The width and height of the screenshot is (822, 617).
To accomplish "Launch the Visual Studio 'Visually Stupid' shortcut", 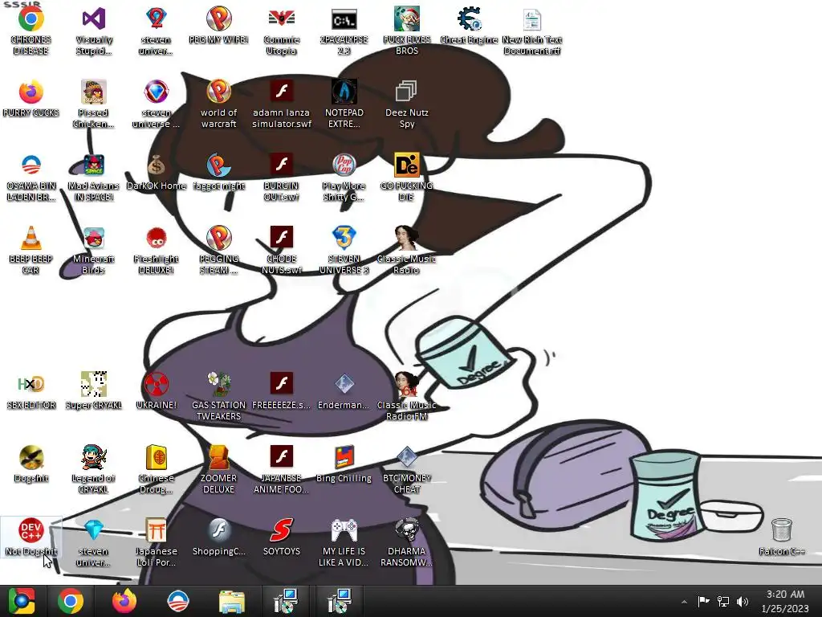I will click(x=94, y=31).
